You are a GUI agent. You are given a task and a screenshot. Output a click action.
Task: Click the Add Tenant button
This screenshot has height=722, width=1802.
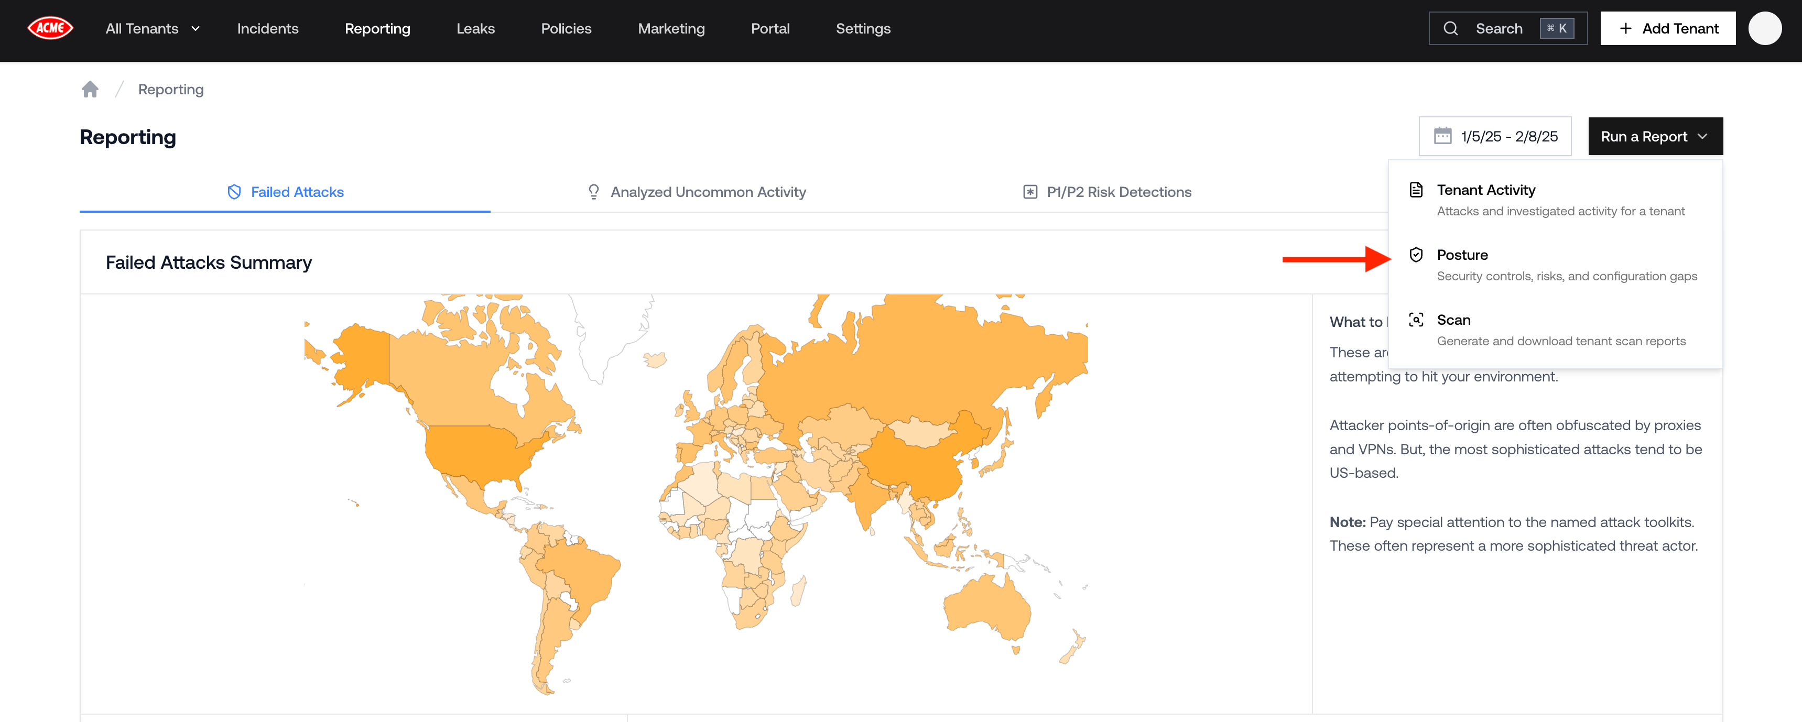pos(1668,29)
